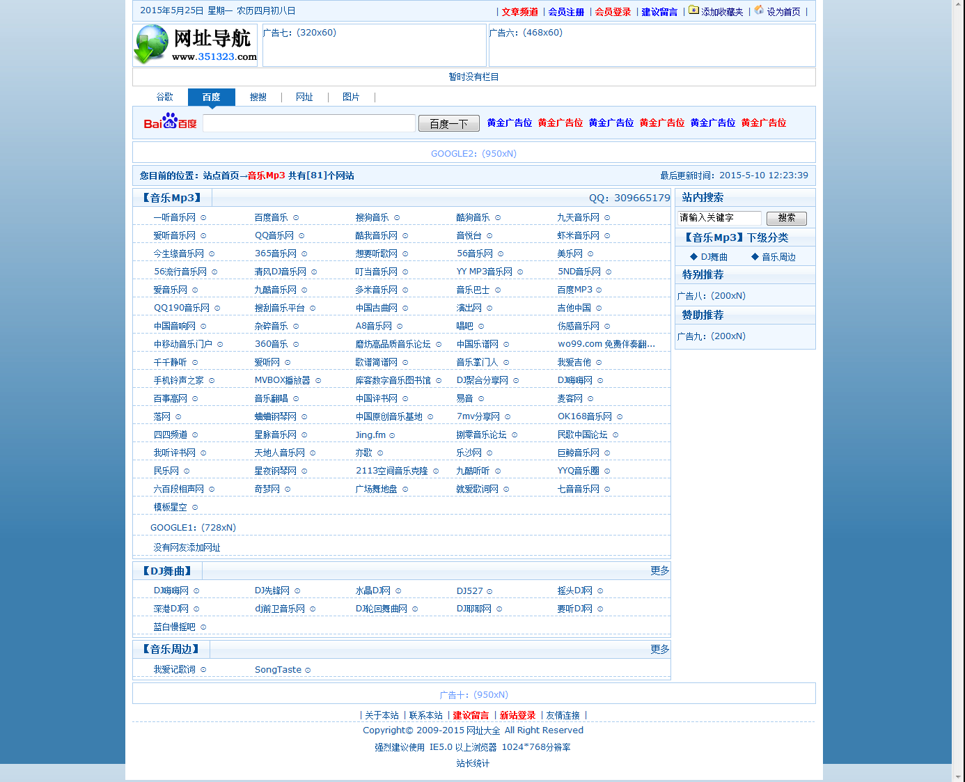Click the site search keyword input field

pyautogui.click(x=718, y=218)
